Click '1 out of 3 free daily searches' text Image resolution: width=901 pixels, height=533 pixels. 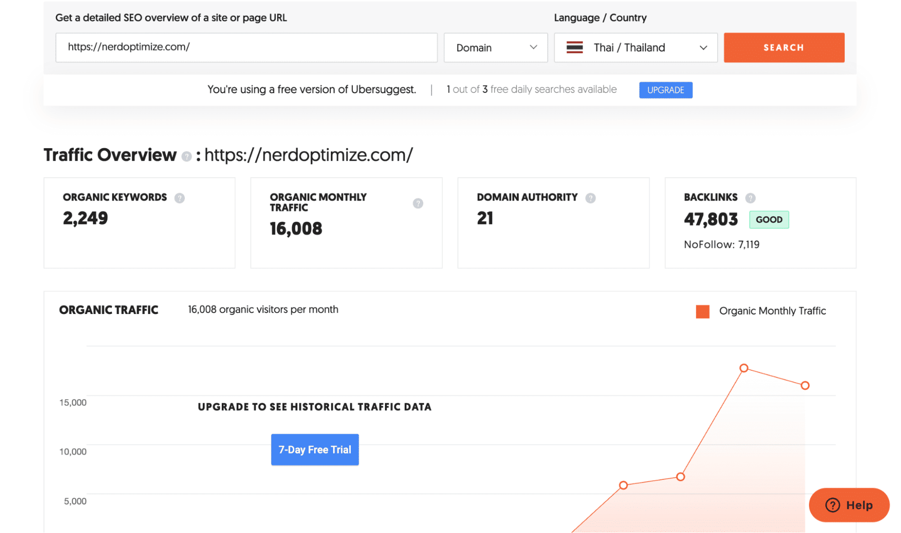[531, 89]
